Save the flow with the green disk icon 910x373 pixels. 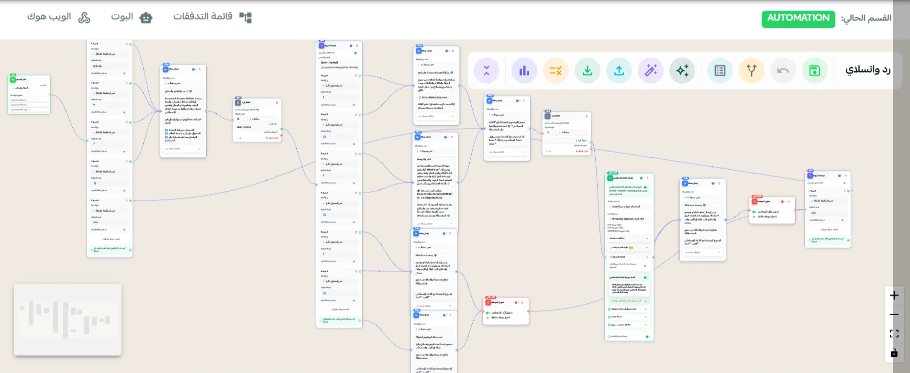coord(814,71)
